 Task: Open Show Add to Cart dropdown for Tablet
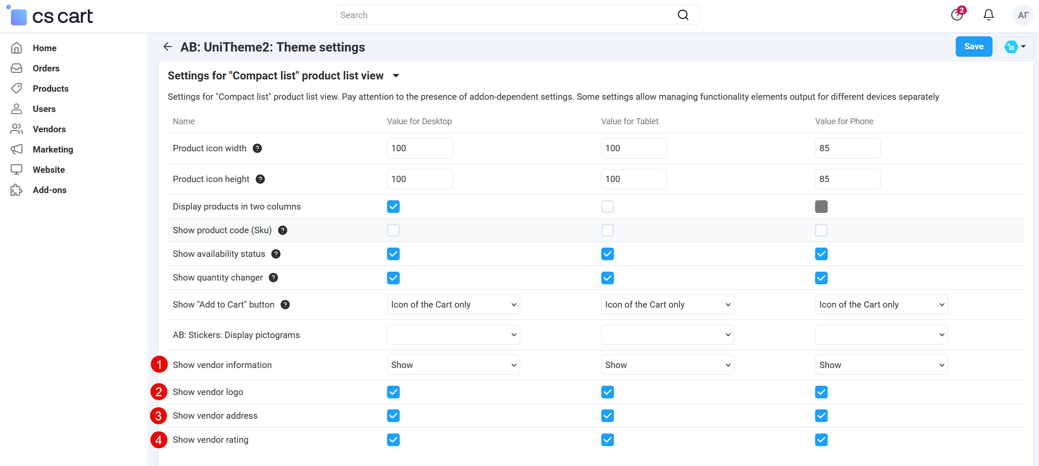pos(667,304)
